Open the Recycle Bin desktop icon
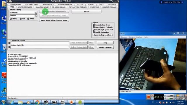187x105 pixels. tap(4, 48)
